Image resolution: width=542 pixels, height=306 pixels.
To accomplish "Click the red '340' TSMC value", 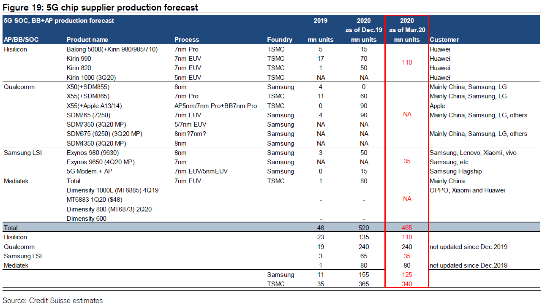I will click(x=407, y=284).
